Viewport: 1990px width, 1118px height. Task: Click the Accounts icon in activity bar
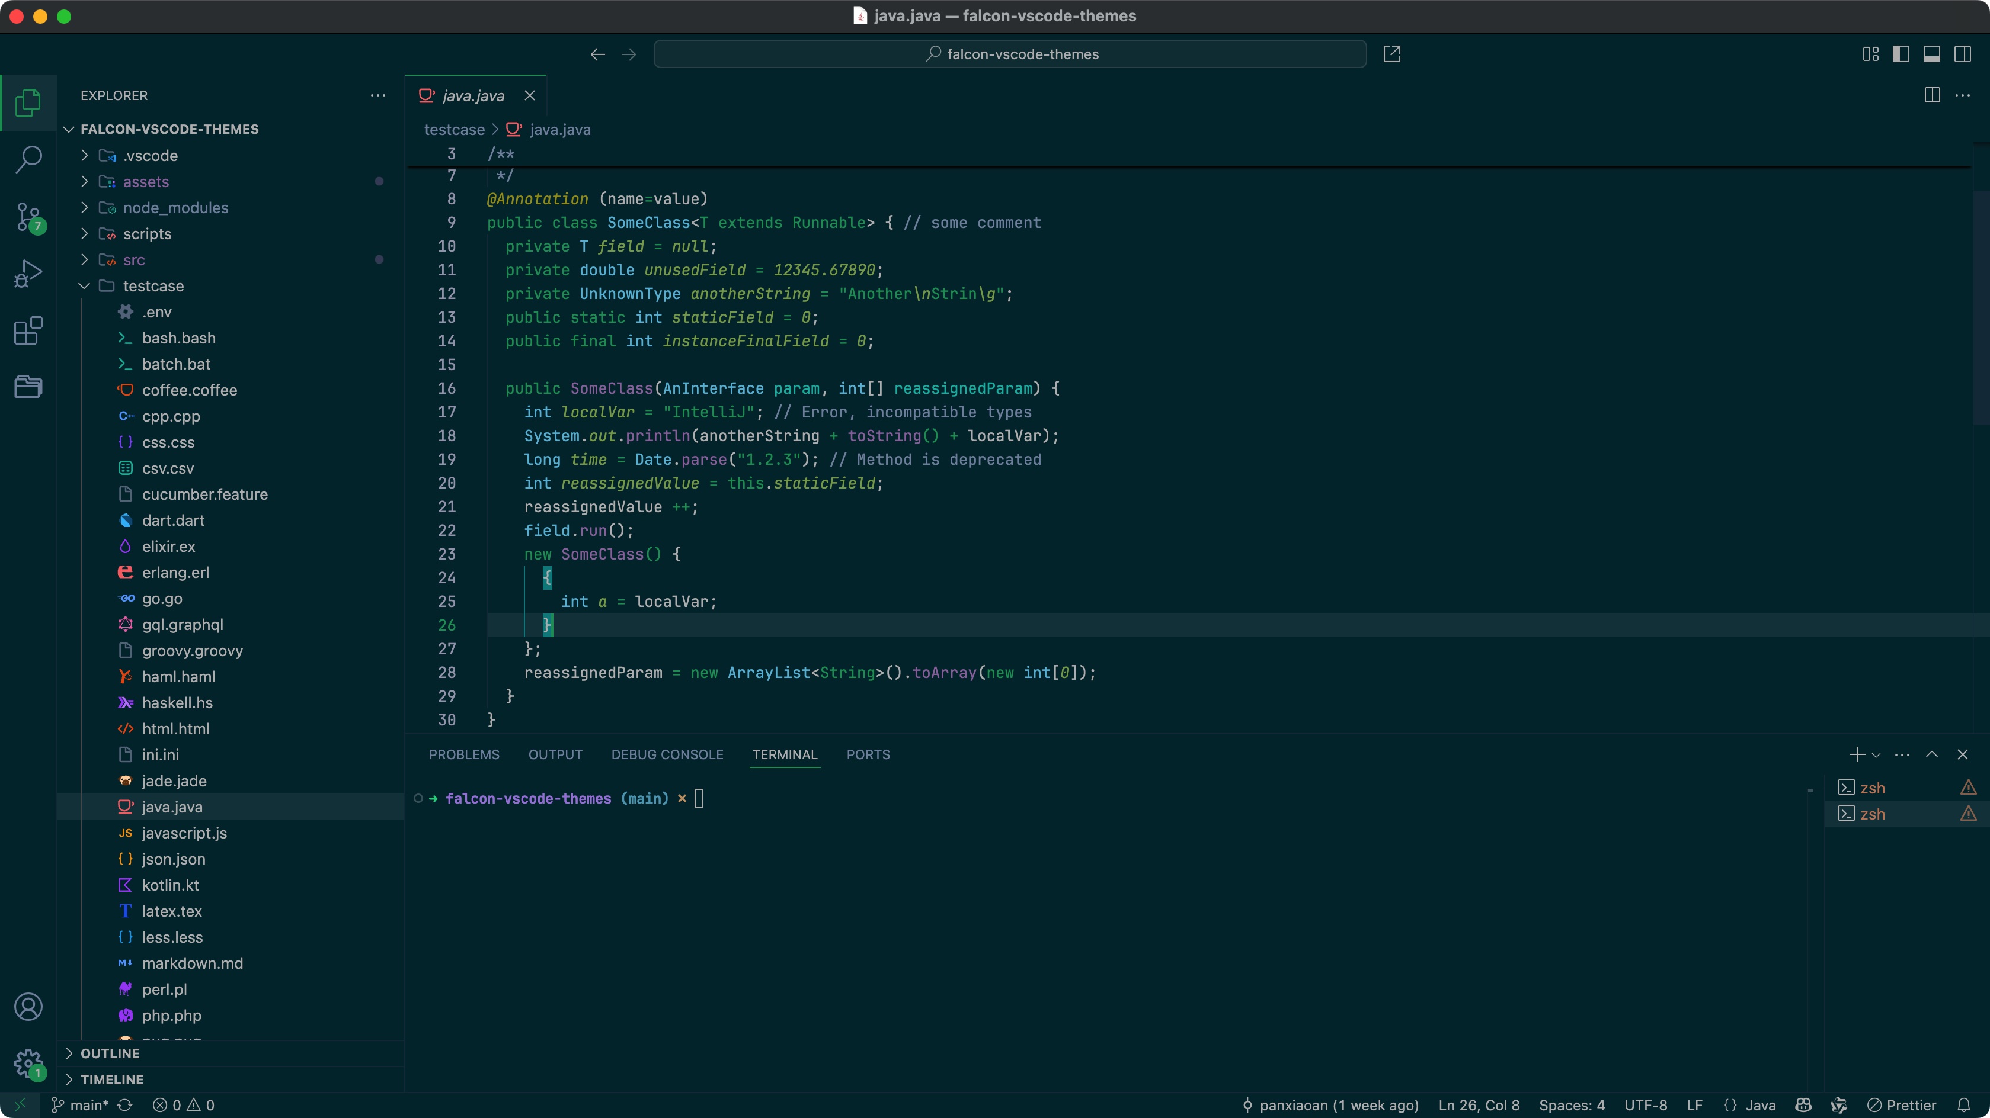coord(28,1007)
